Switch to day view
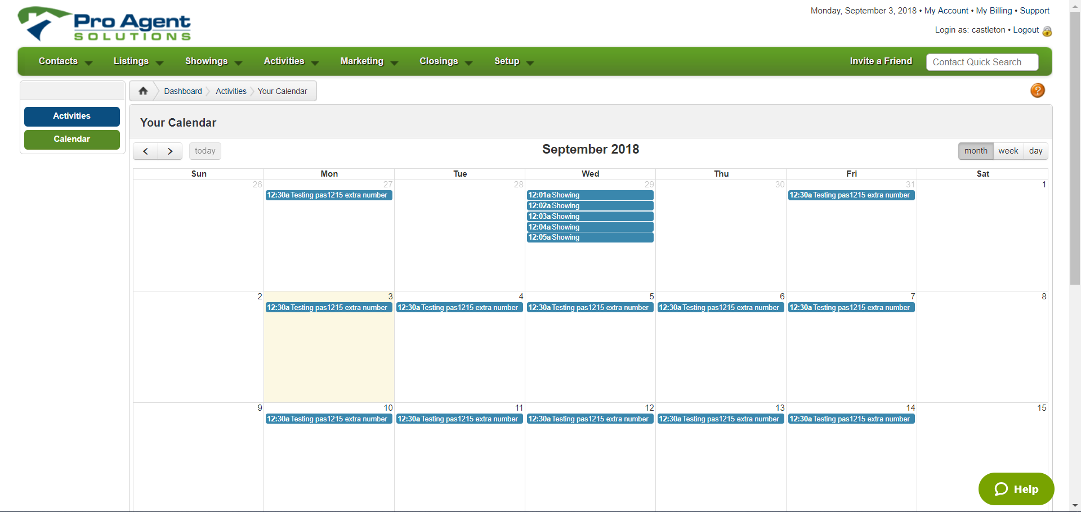The width and height of the screenshot is (1081, 512). tap(1036, 151)
